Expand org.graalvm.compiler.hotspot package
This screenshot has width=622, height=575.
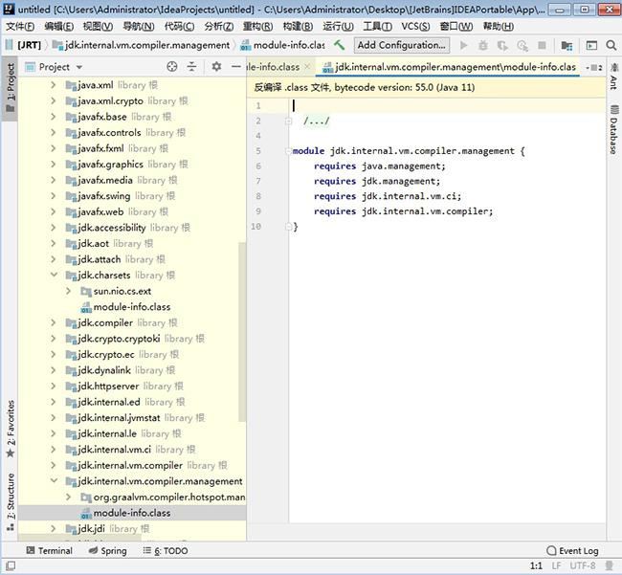[x=68, y=497]
